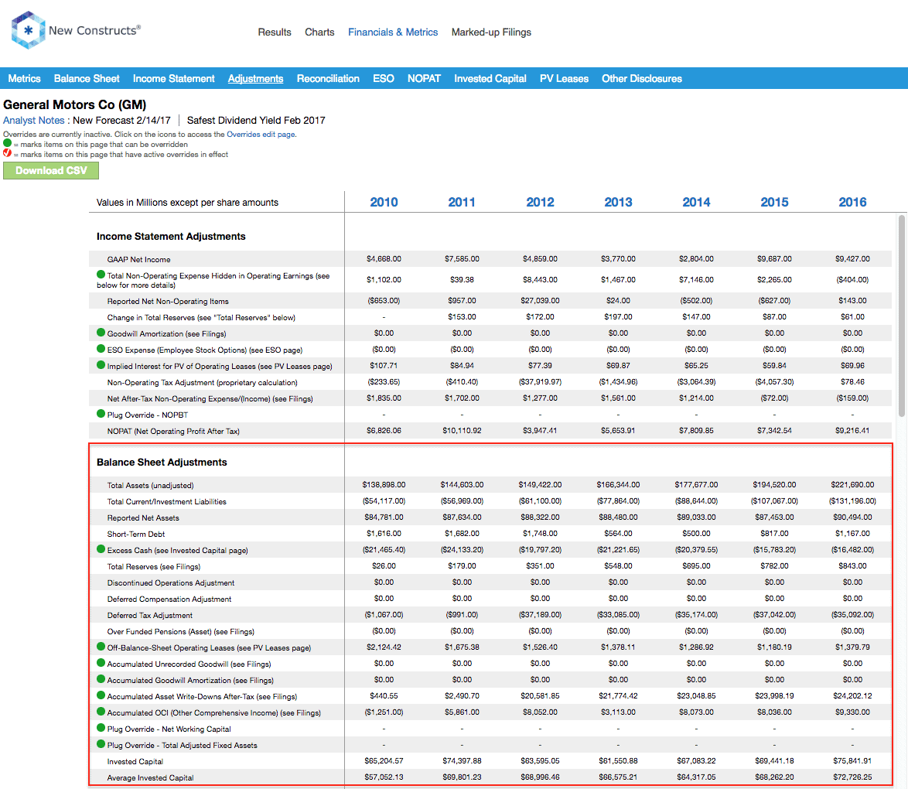Click the New Constructs logo icon
The height and width of the screenshot is (789, 908).
pos(28,30)
